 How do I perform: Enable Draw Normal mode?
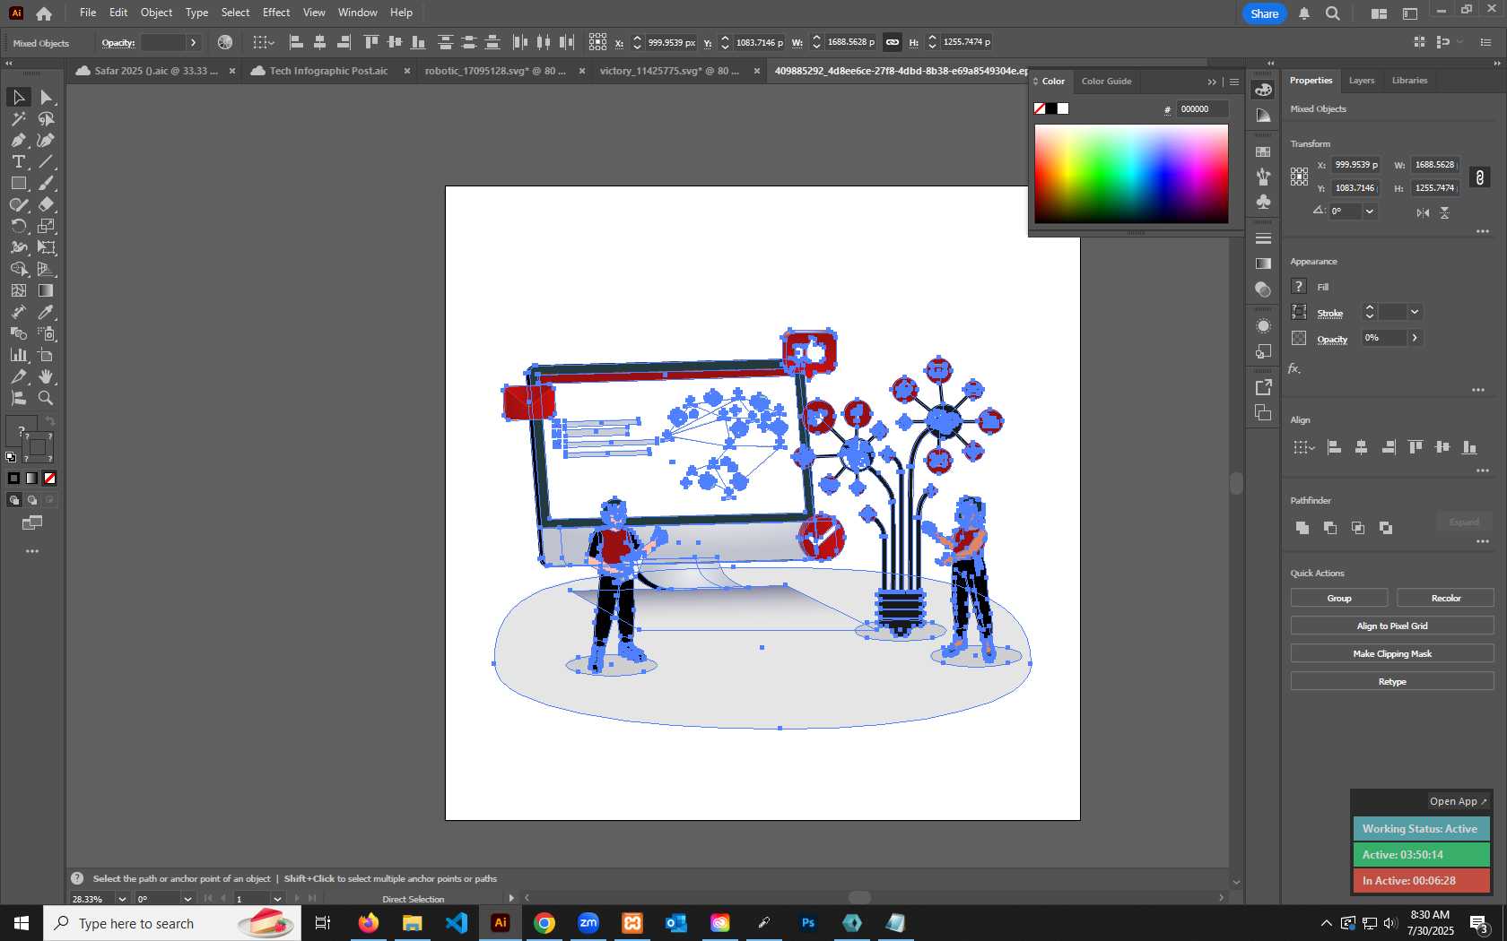point(13,500)
